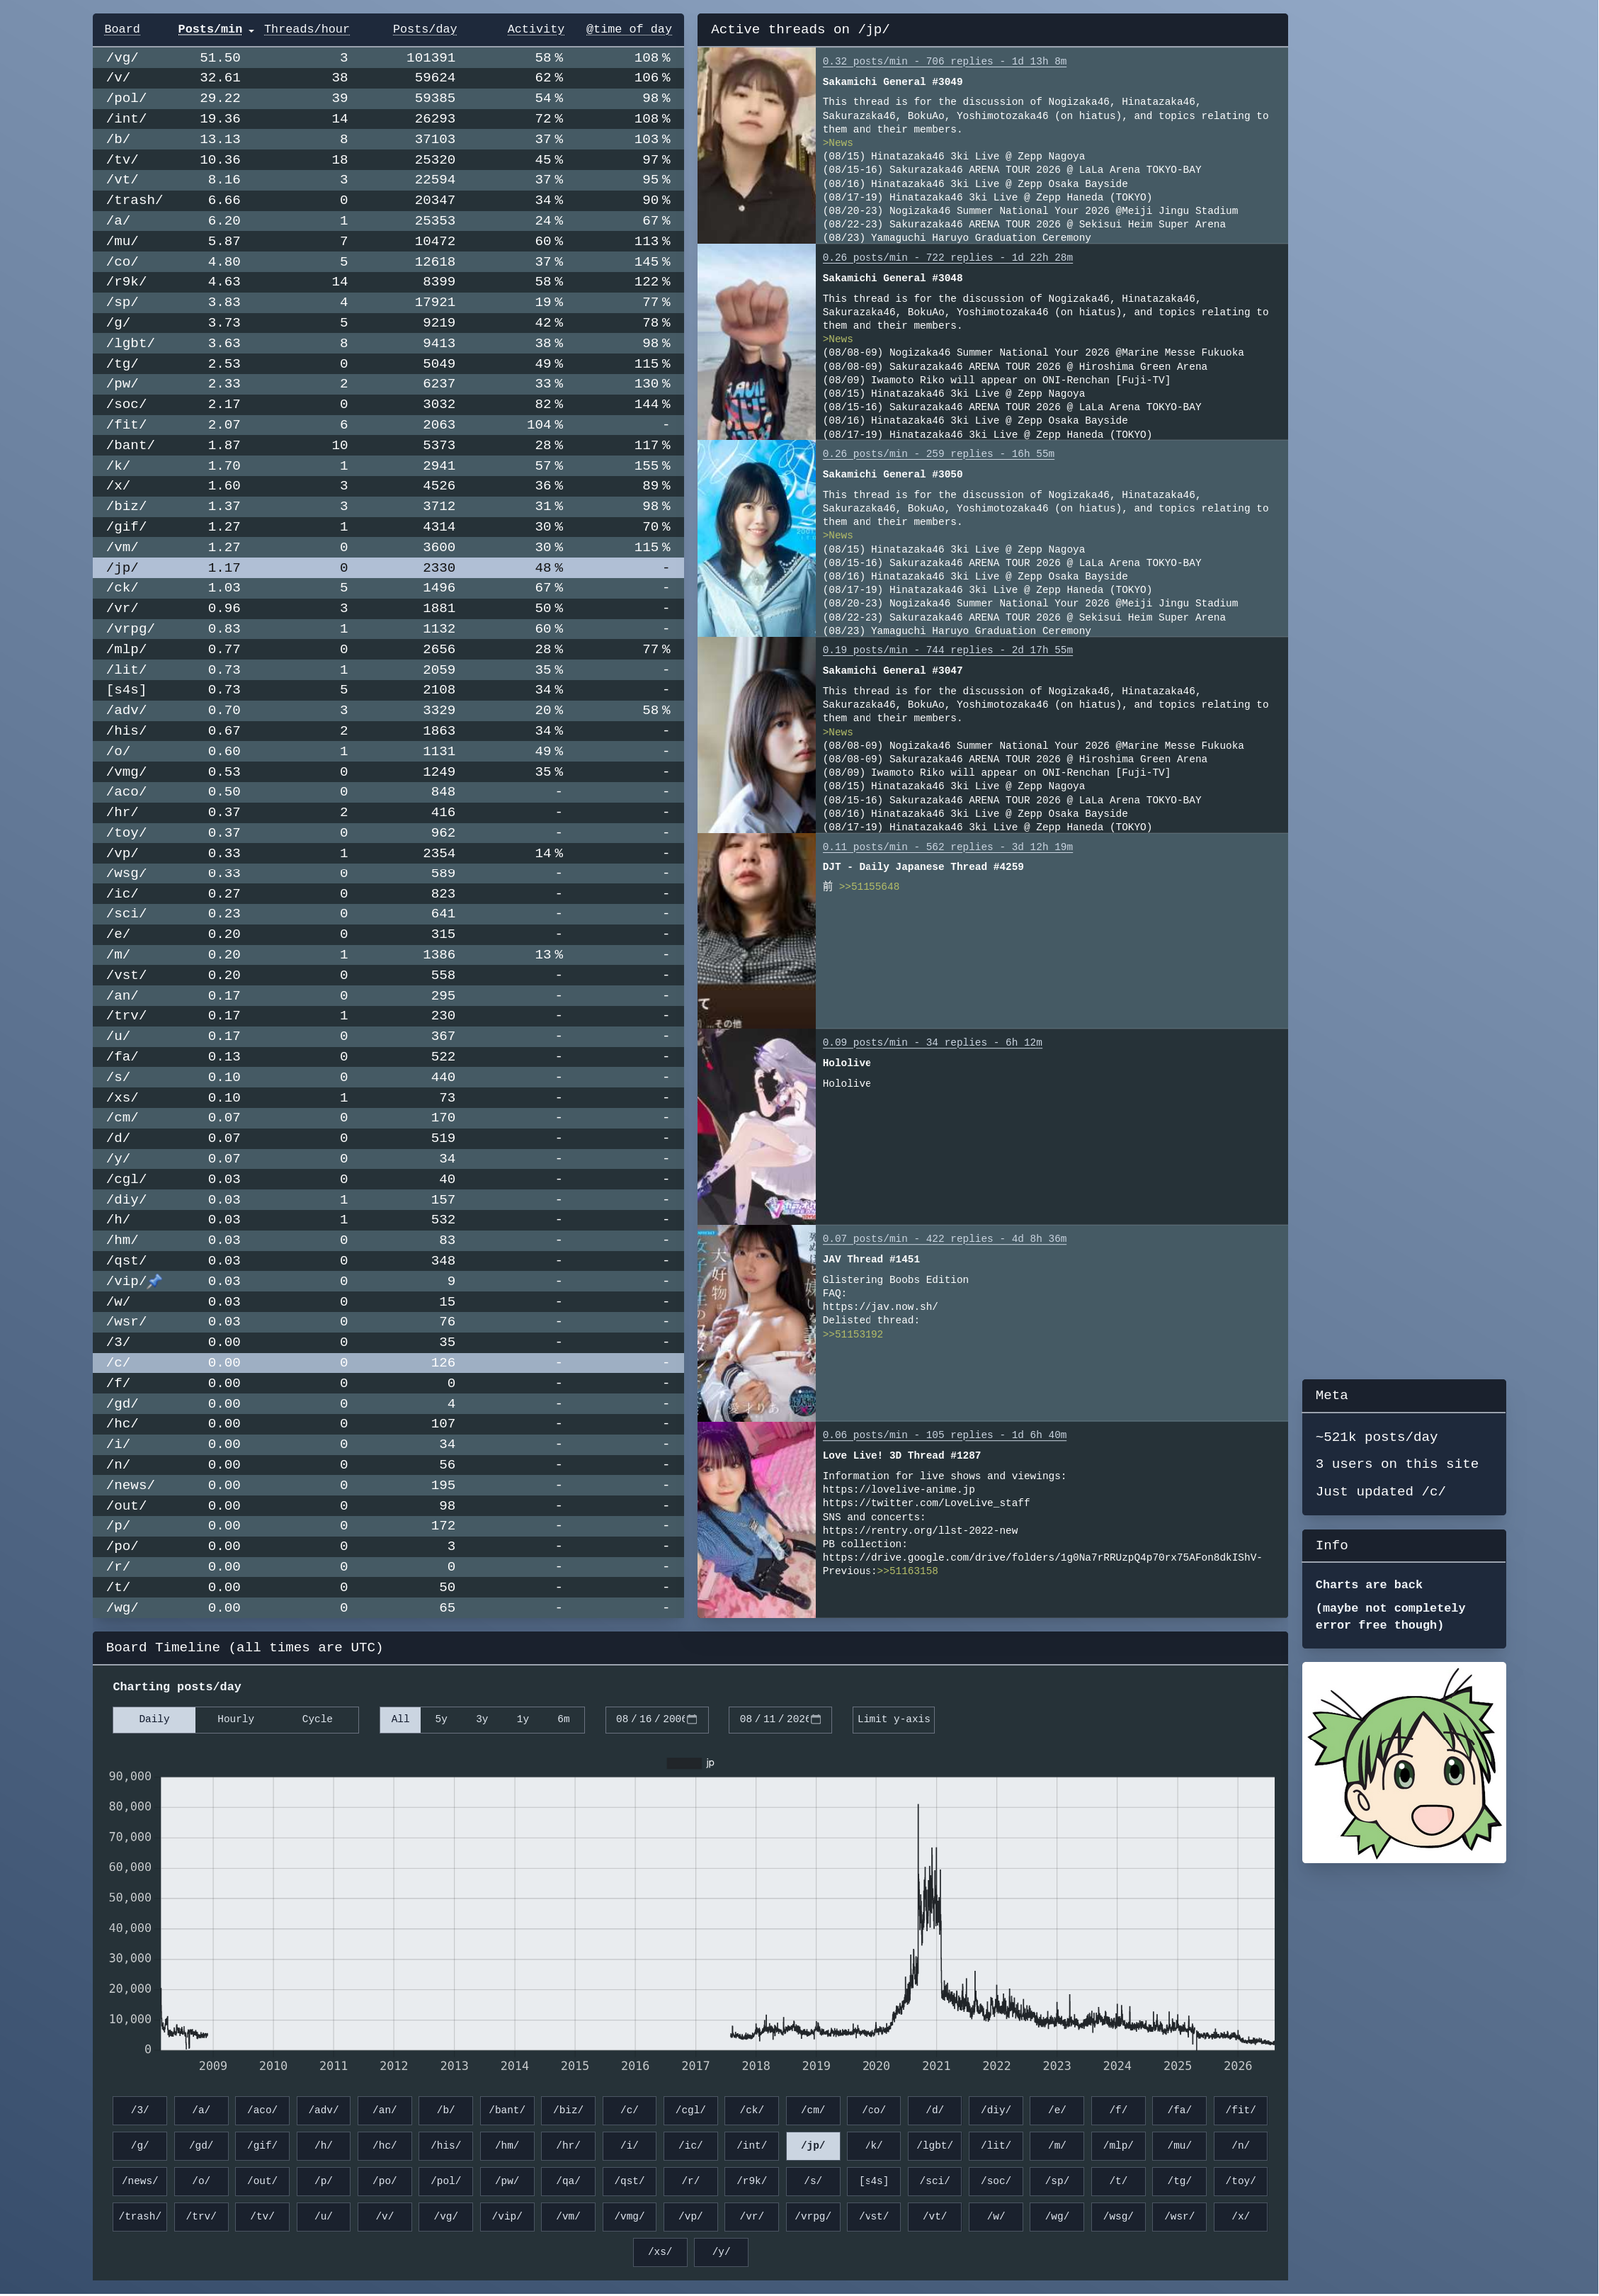The image size is (1599, 2296).
Task: Open the chart end date field 08/11
Action: [780, 1719]
